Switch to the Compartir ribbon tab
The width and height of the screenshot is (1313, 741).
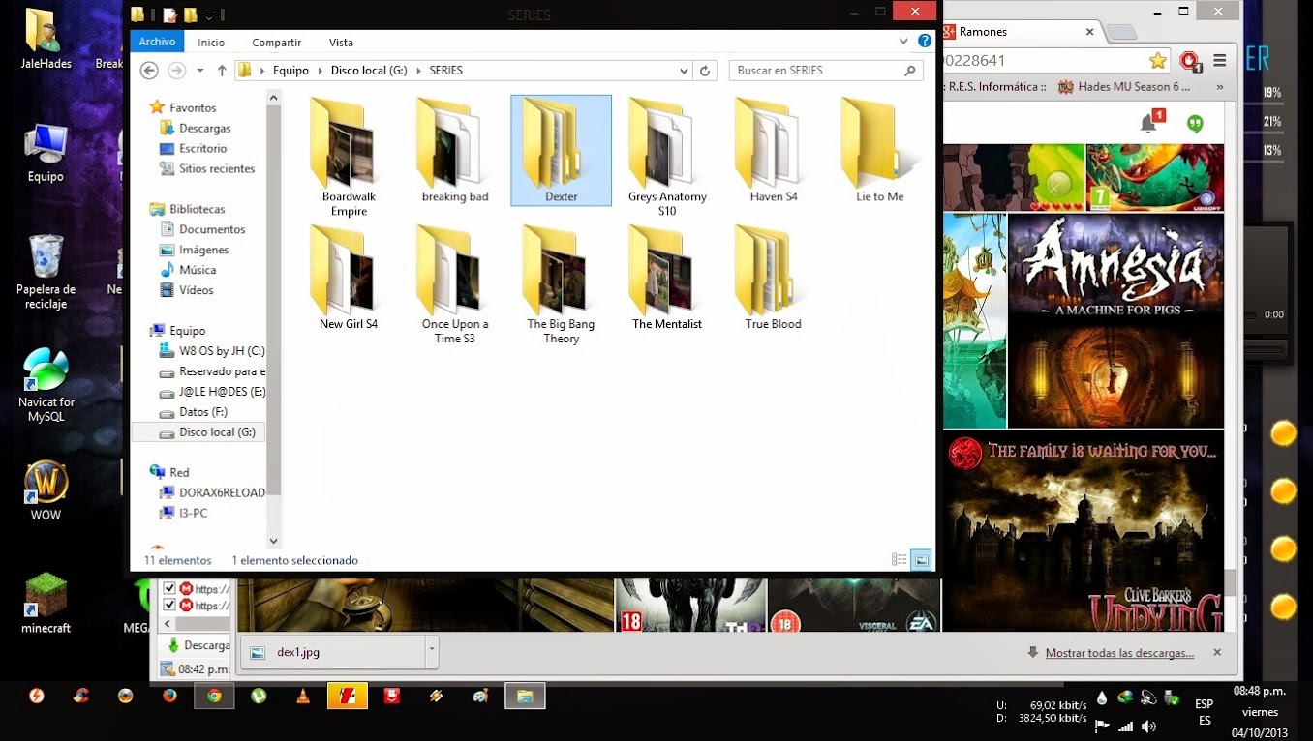tap(277, 43)
